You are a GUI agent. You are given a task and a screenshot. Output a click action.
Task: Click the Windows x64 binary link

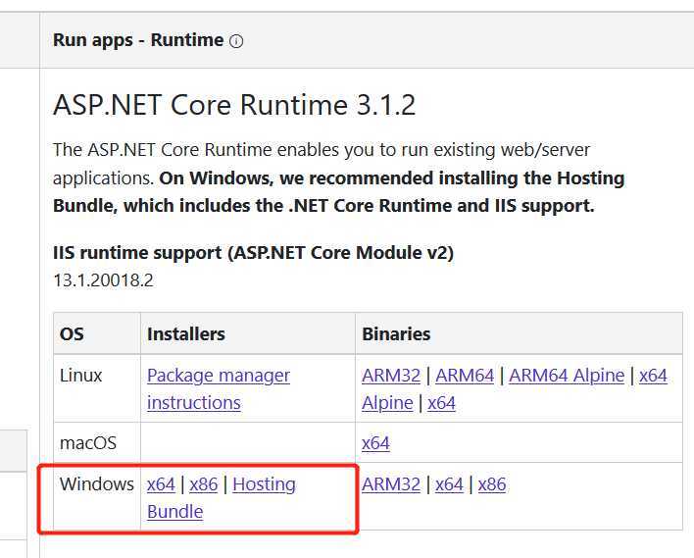(449, 484)
